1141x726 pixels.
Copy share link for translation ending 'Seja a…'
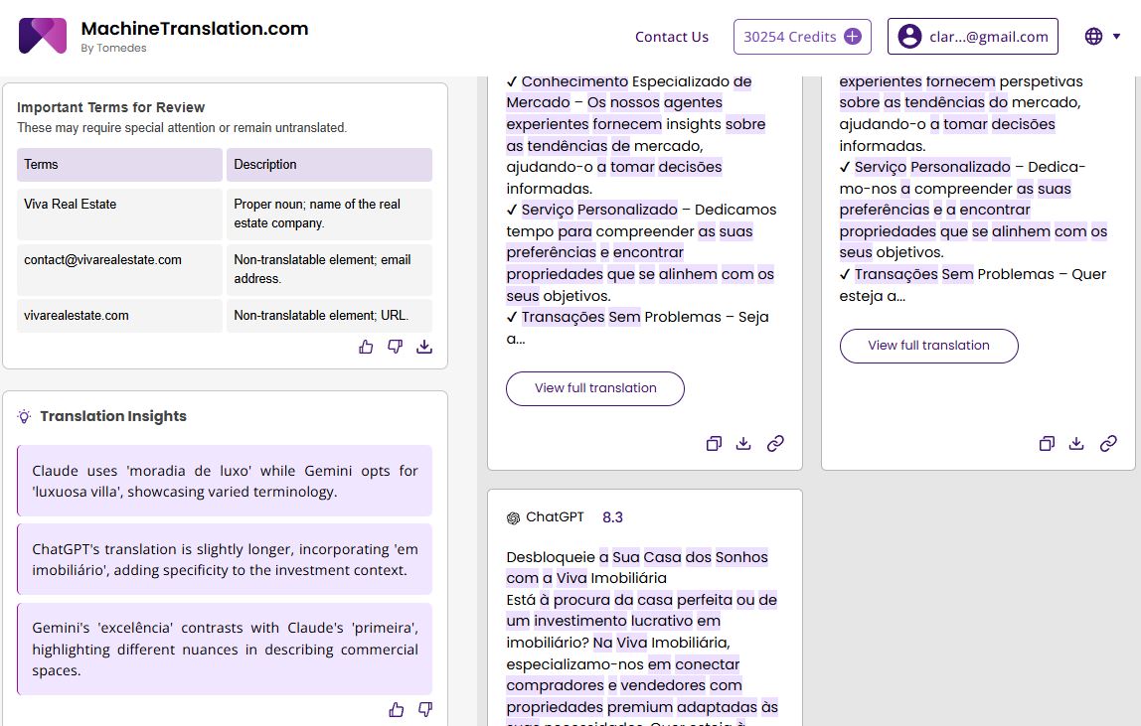pos(775,444)
